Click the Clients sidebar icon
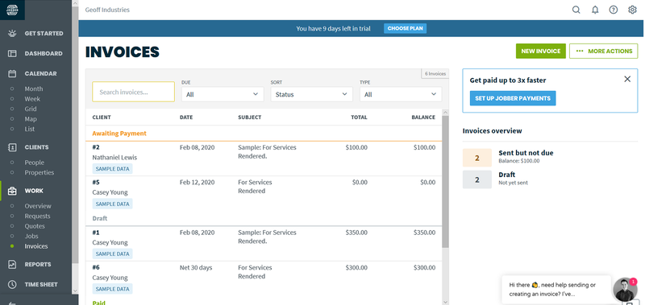 [12, 147]
